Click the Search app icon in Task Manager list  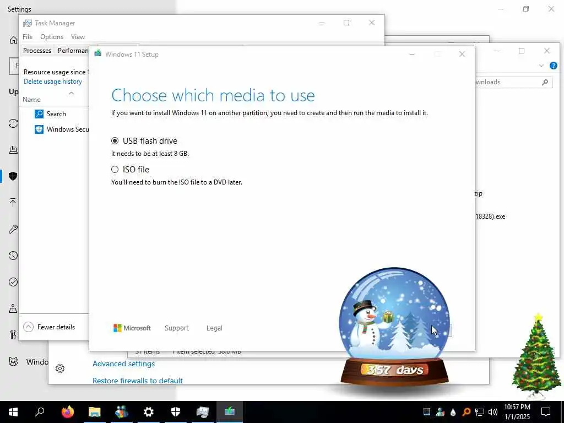pos(39,114)
